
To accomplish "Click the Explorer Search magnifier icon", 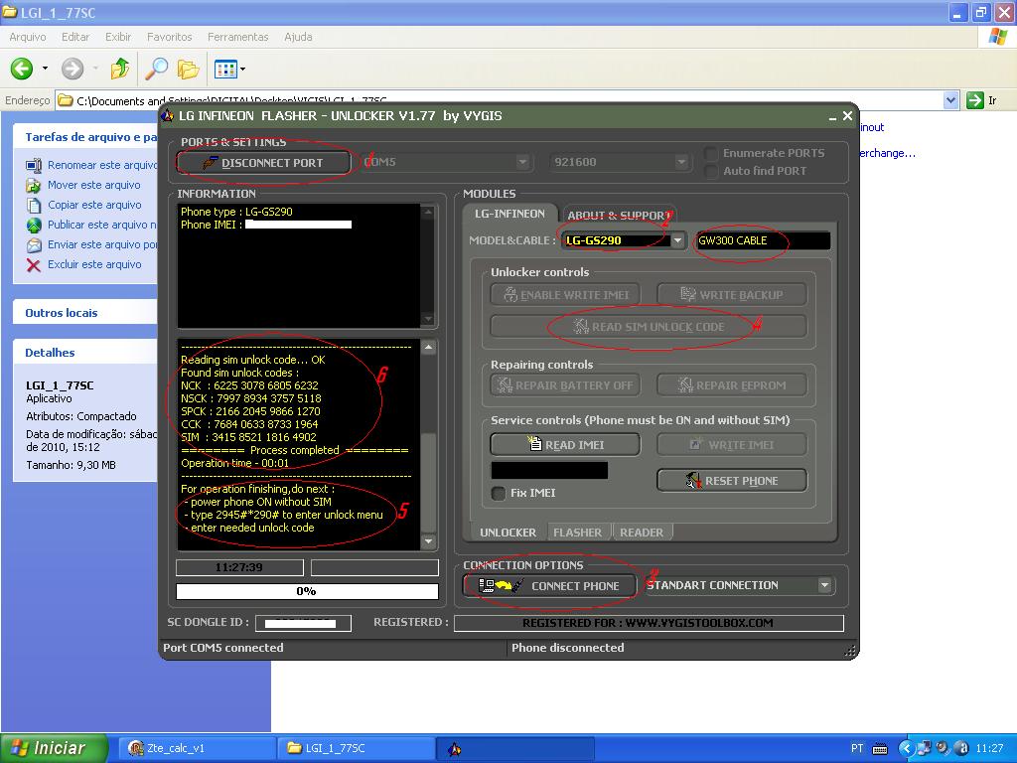I will (156, 69).
